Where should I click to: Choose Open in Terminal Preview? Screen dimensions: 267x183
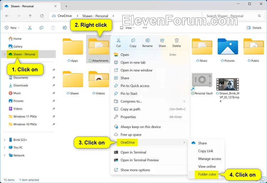150,160
